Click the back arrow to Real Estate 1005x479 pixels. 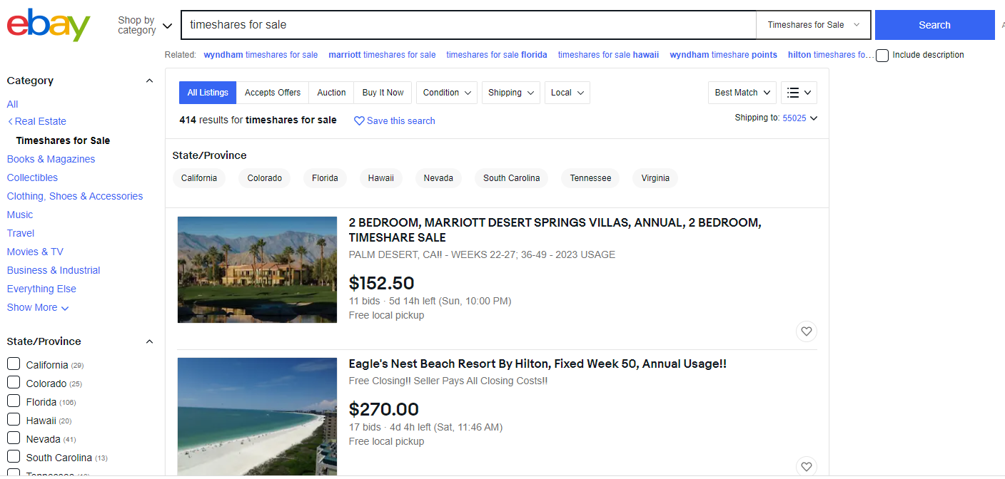(10, 122)
